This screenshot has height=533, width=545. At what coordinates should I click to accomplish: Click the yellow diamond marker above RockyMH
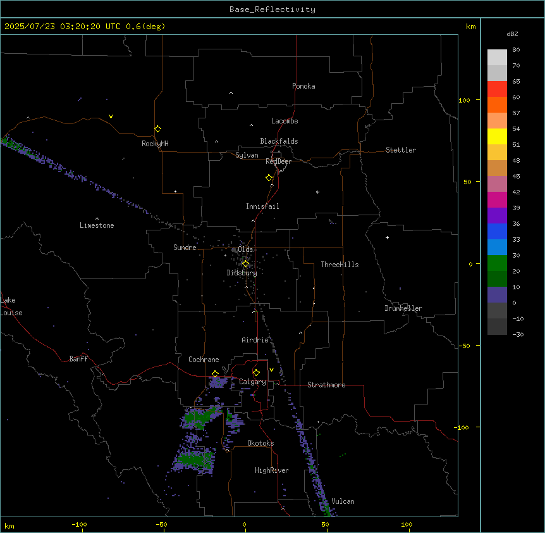pos(158,129)
